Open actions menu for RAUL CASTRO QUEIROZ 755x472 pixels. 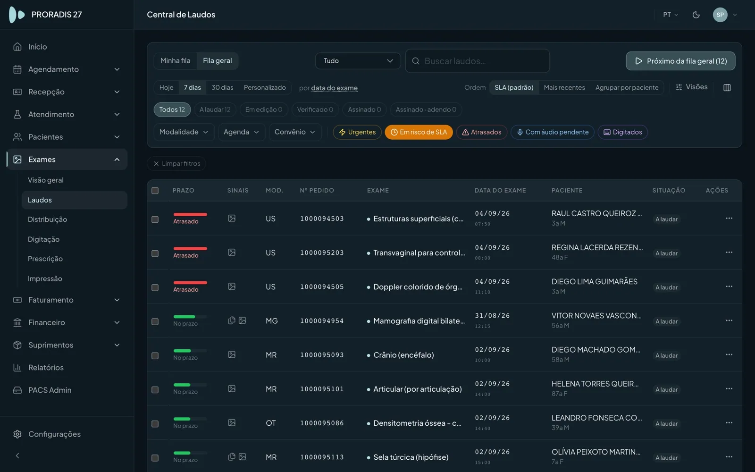click(729, 218)
